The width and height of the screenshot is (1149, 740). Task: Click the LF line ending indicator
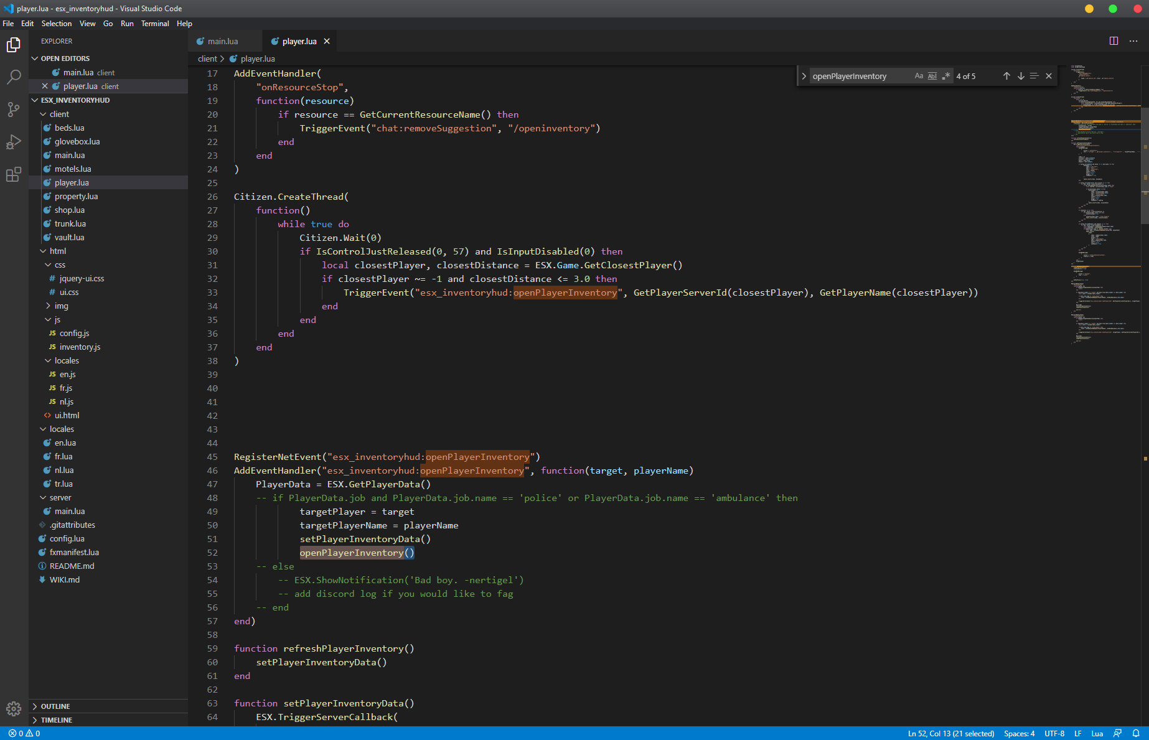1078,733
